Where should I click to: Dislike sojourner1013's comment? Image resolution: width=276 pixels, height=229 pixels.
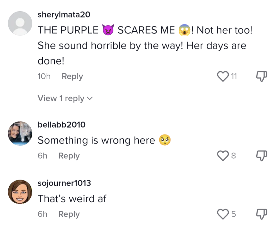[x=261, y=214]
